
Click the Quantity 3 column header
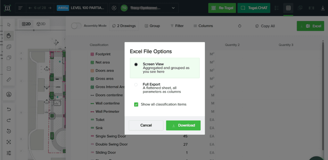(286, 45)
